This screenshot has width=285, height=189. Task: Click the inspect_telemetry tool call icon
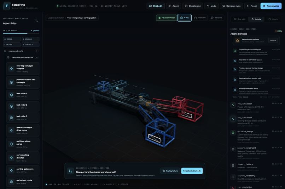click(x=233, y=177)
